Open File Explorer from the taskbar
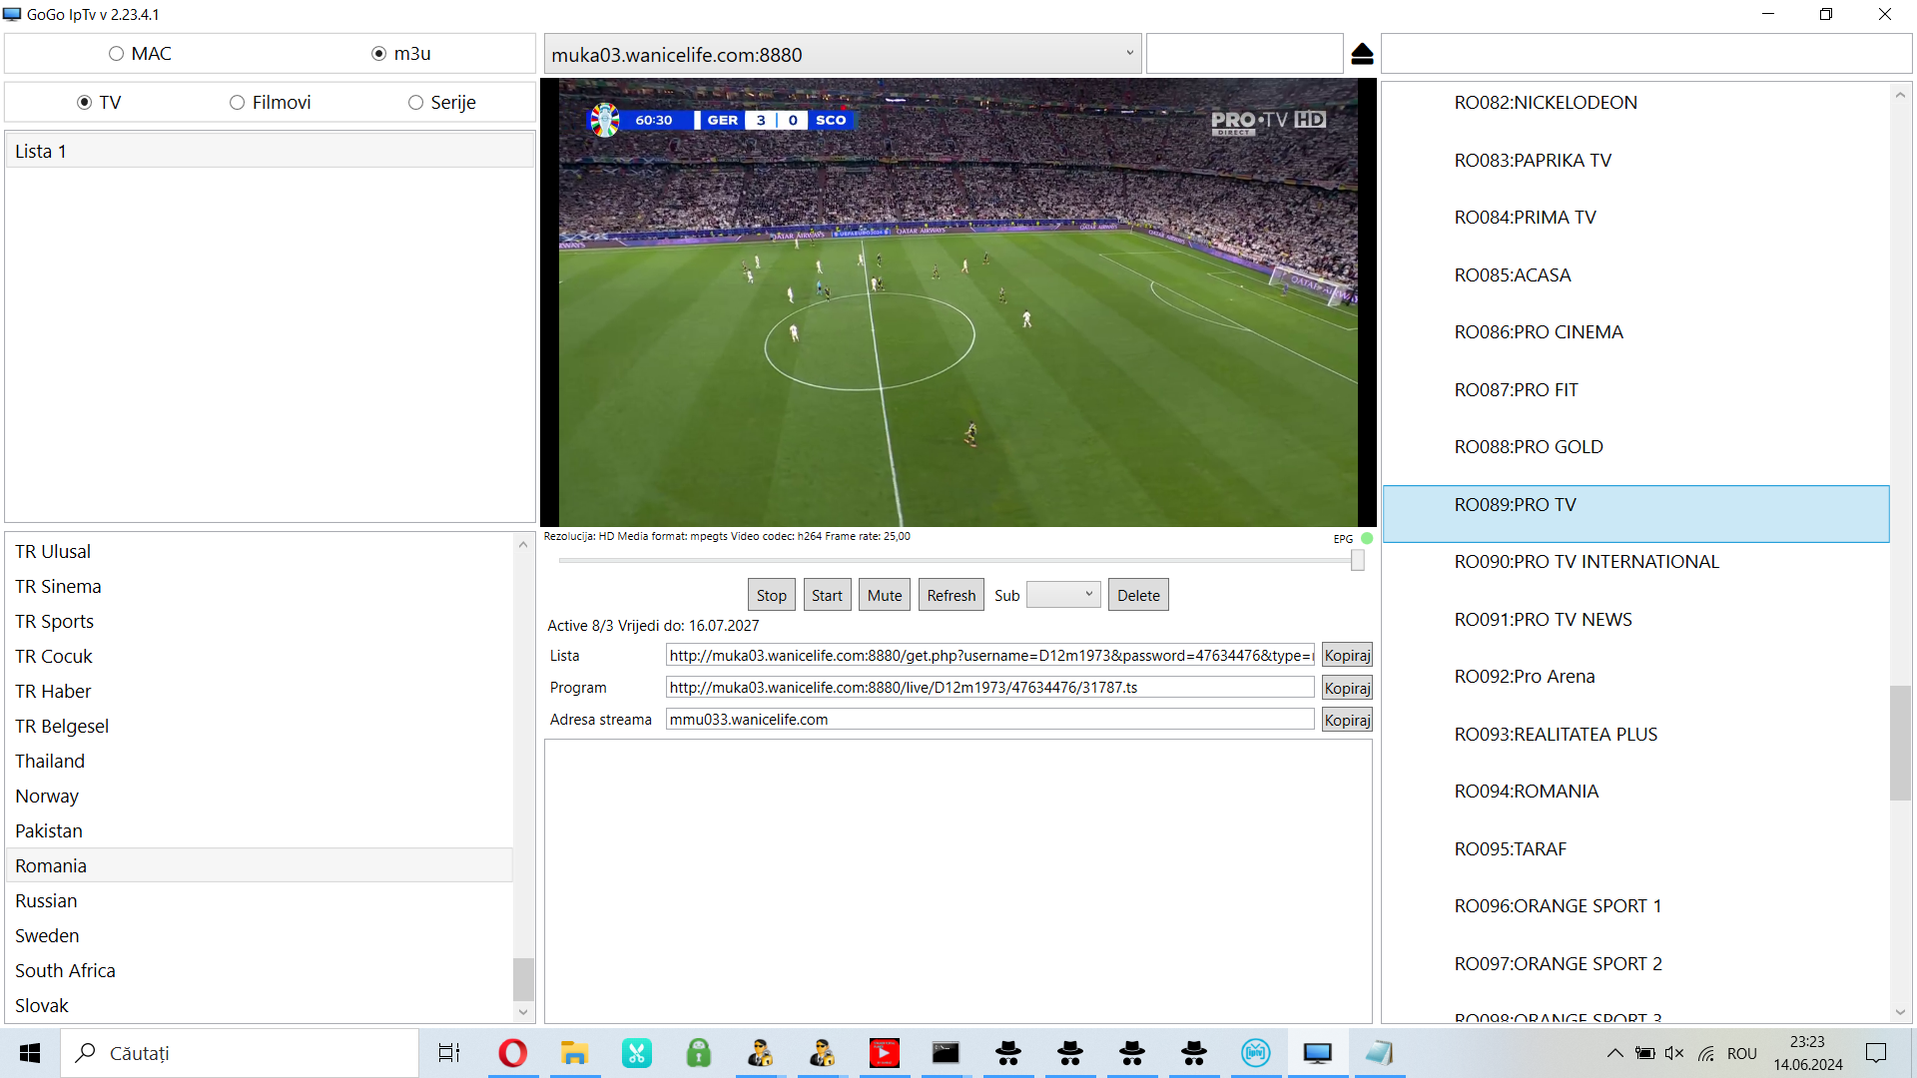Screen dimensions: 1917x1078 click(x=574, y=1053)
